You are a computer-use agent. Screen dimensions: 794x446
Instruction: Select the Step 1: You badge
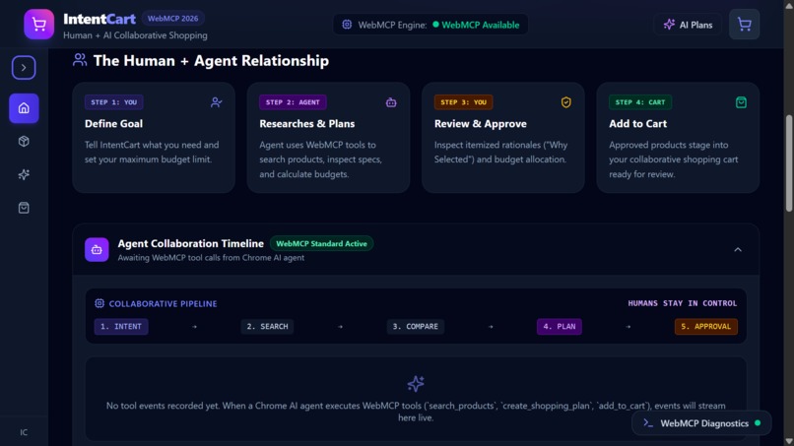(114, 102)
